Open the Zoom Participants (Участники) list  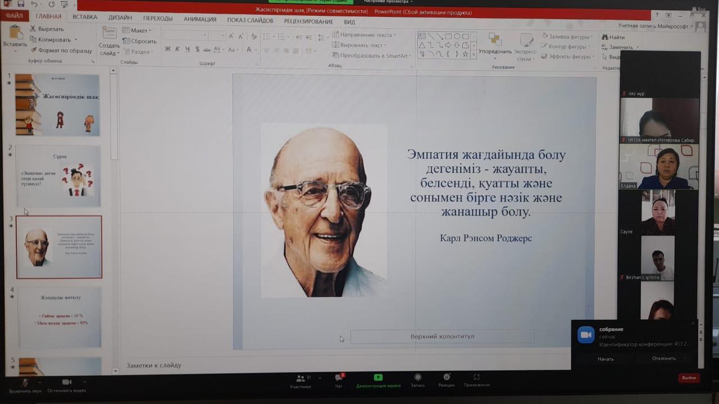301,379
